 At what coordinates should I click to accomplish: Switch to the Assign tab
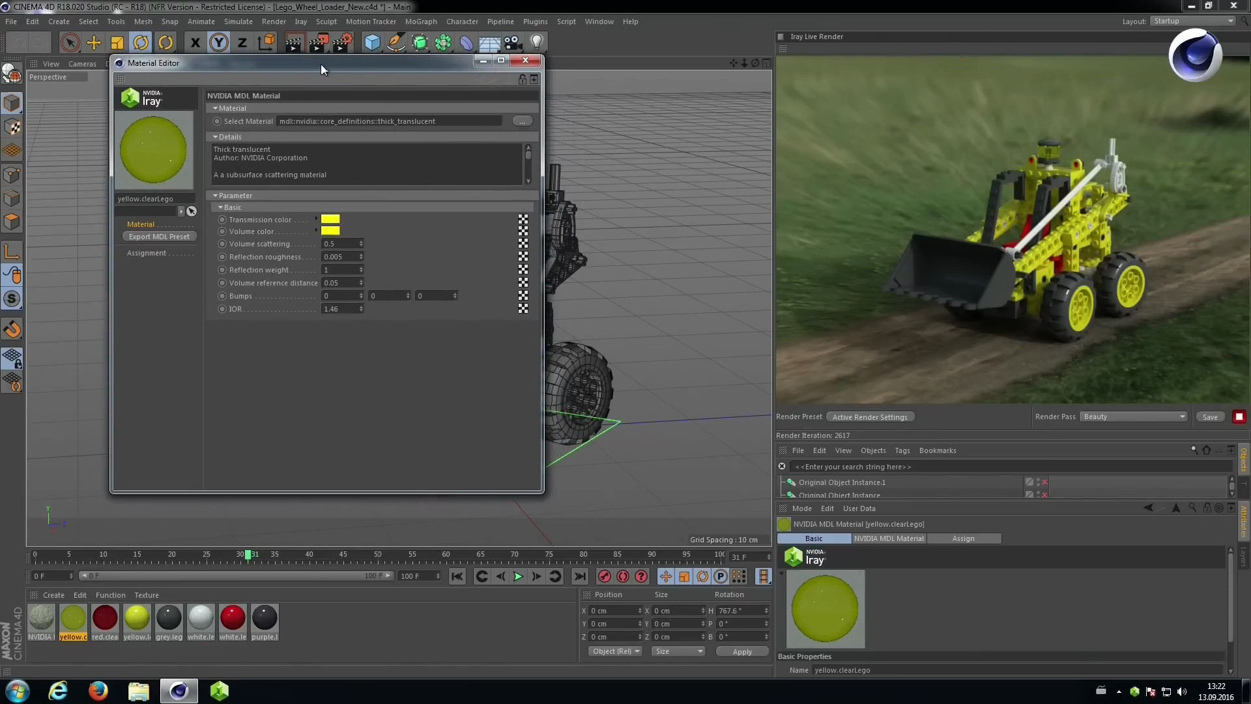[x=963, y=538]
